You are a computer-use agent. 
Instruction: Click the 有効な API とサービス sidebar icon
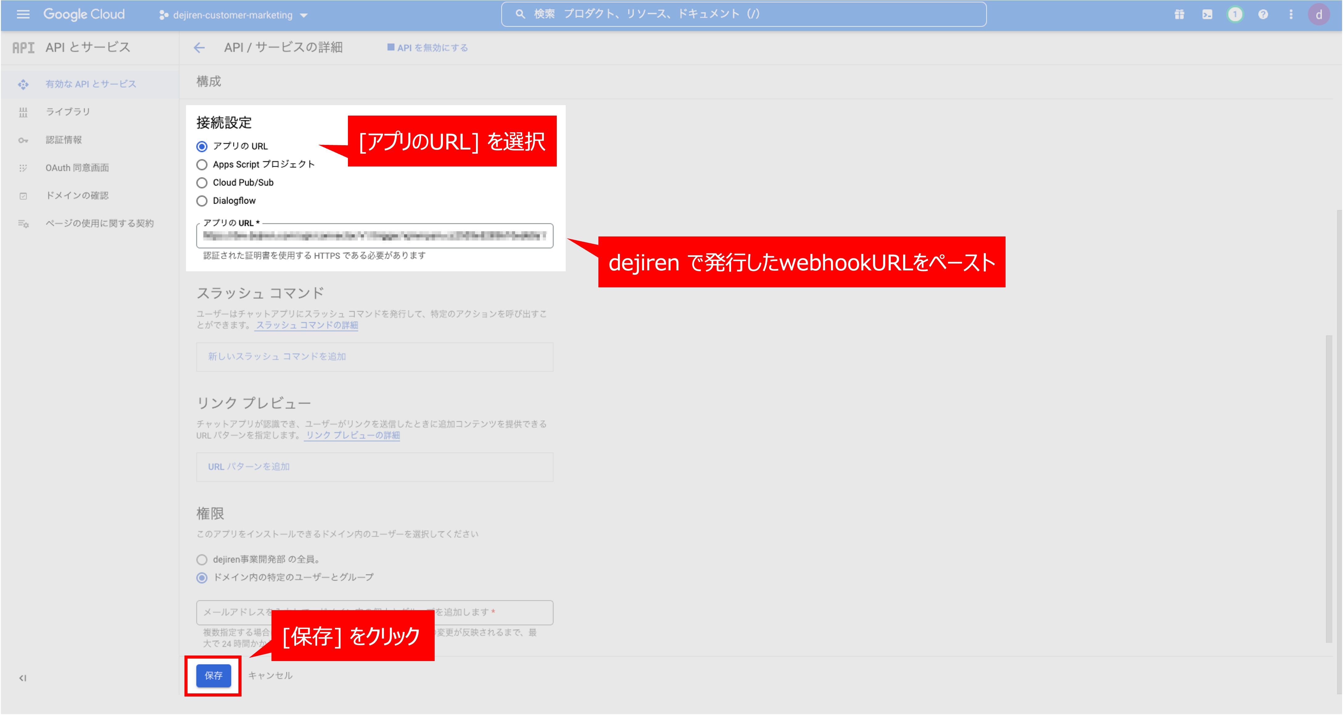tap(23, 84)
